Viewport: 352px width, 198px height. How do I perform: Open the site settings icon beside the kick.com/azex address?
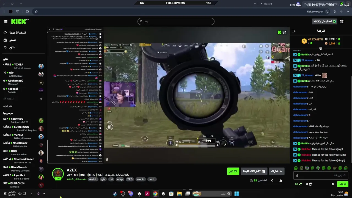click(327, 12)
